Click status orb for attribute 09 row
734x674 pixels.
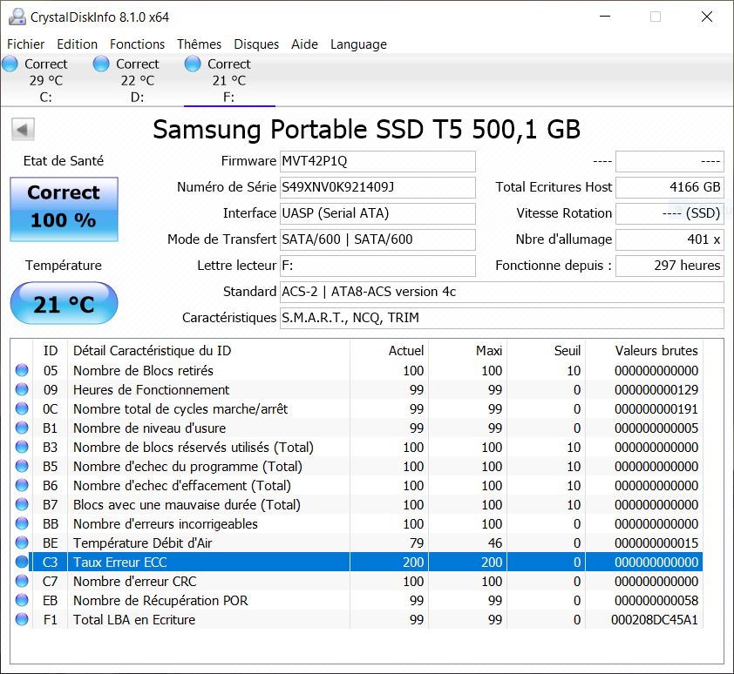[x=22, y=389]
